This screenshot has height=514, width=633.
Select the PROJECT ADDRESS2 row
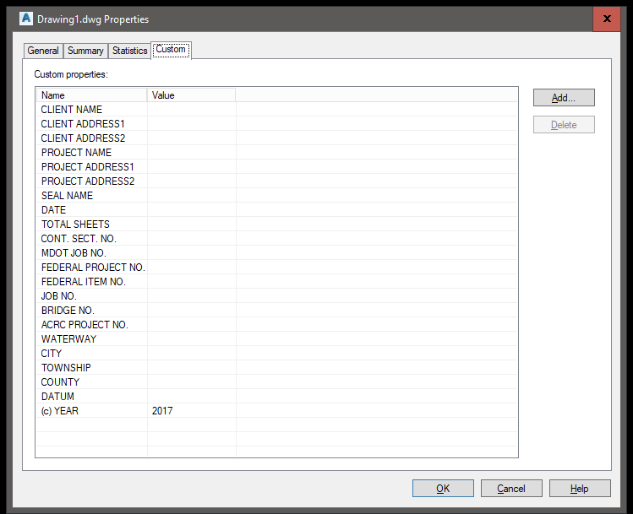point(276,181)
